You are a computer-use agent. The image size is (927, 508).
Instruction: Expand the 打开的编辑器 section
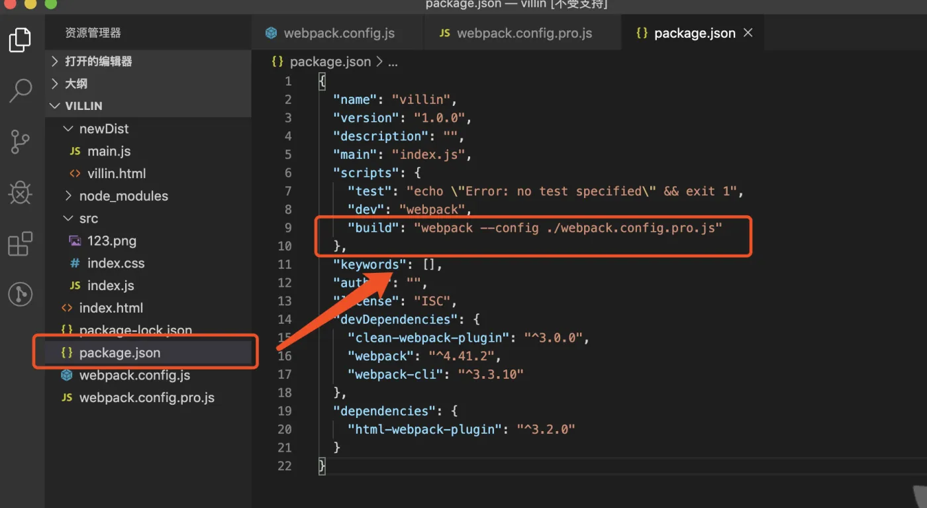point(148,61)
